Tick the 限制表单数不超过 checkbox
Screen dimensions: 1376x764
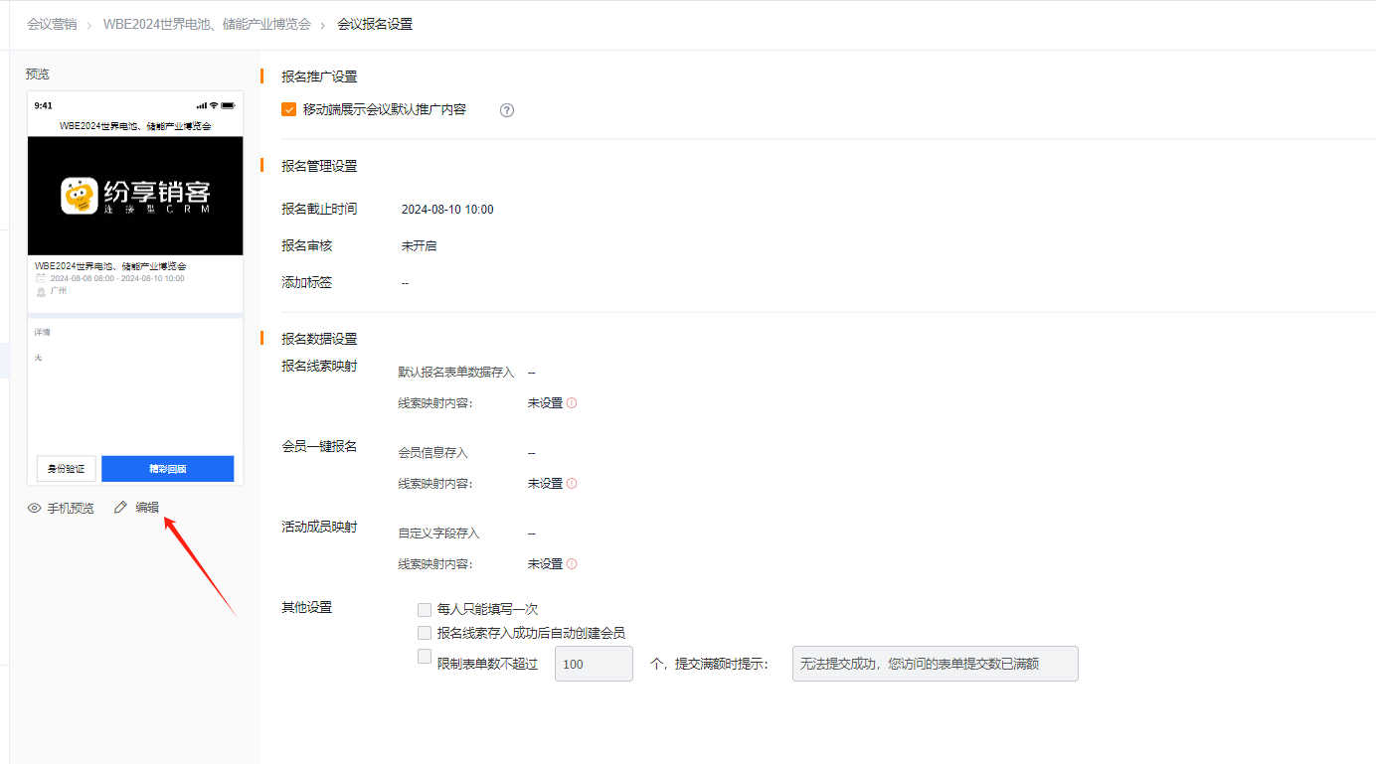425,656
